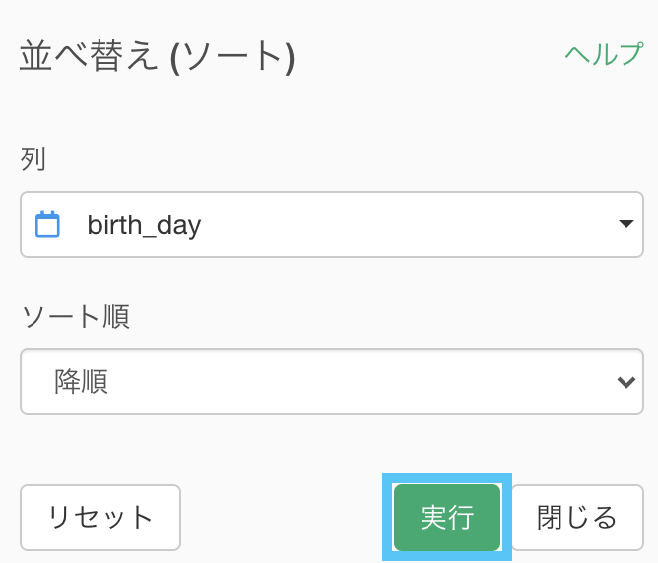The height and width of the screenshot is (563, 658).
Task: Click the 降順 value text
Action: 82,382
